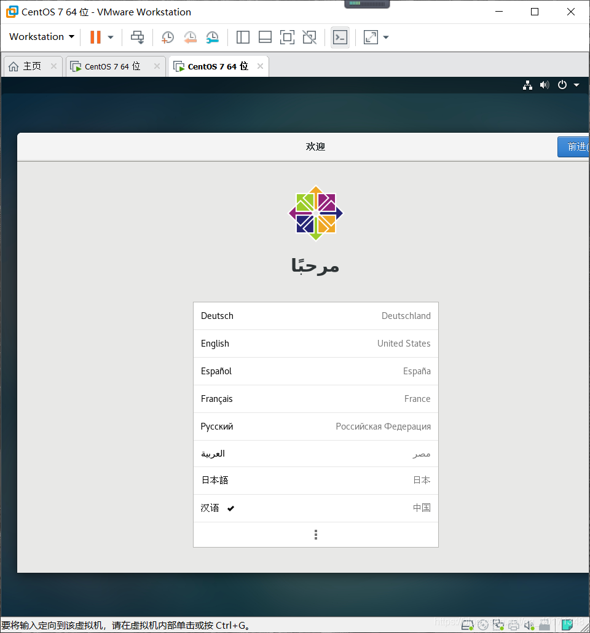Click the guest power icon
Screen dimensions: 590x633
pyautogui.click(x=562, y=85)
